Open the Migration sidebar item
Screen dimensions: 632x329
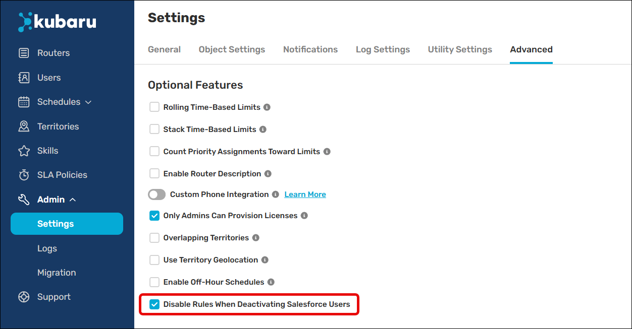coord(57,273)
